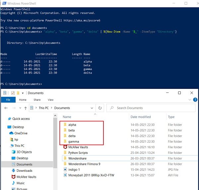Click the aka.ms/pscore6 URL in PowerShell
Image resolution: width=199 pixels, height=190 pixels.
tap(82, 21)
